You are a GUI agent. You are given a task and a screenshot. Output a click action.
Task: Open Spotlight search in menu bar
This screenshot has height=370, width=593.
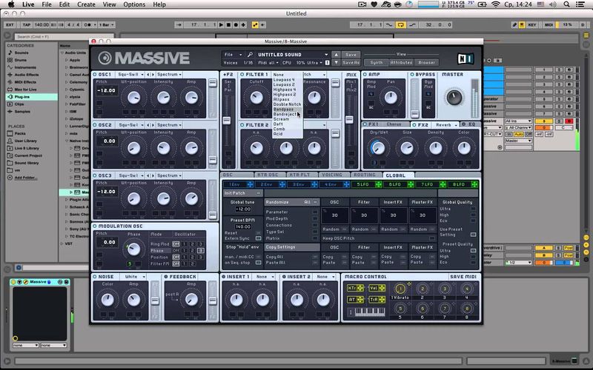click(x=566, y=4)
